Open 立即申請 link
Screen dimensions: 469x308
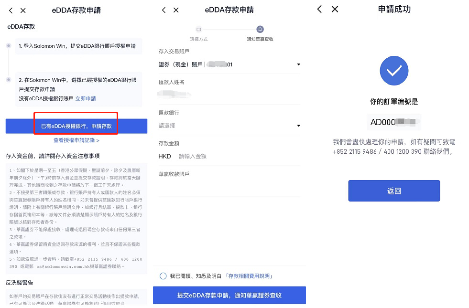[86, 98]
